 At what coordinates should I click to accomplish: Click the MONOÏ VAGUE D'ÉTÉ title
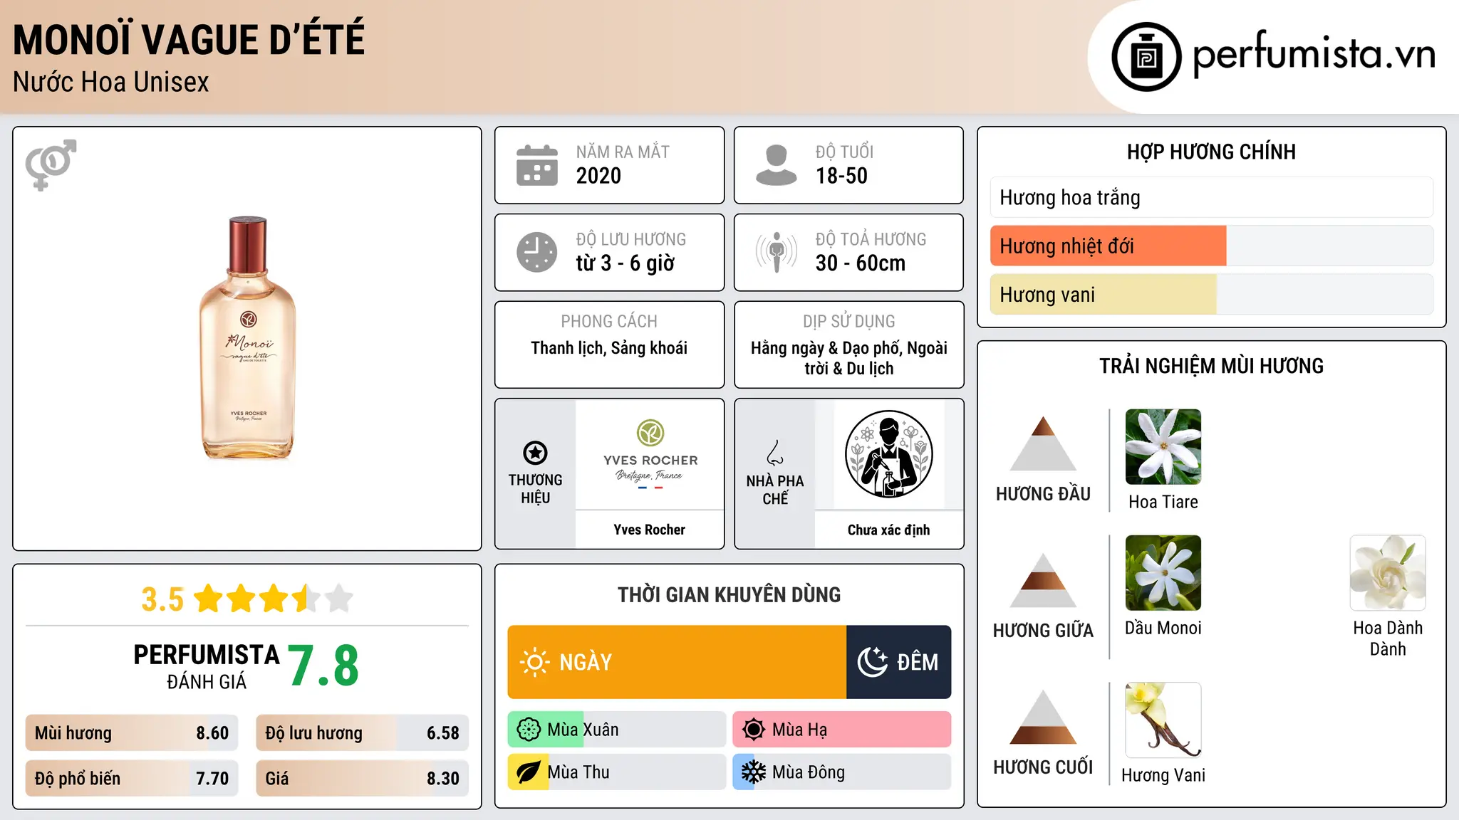[189, 40]
